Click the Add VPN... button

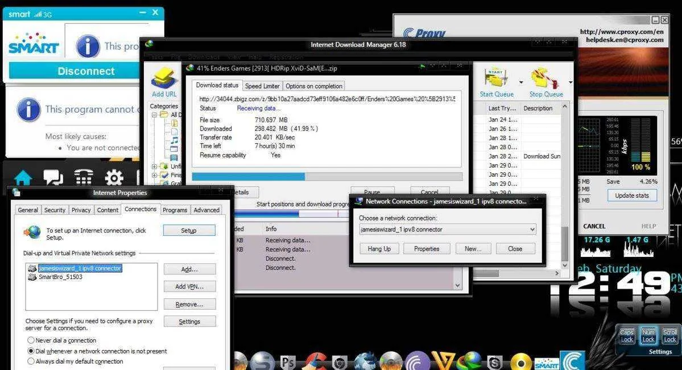pyautogui.click(x=189, y=286)
